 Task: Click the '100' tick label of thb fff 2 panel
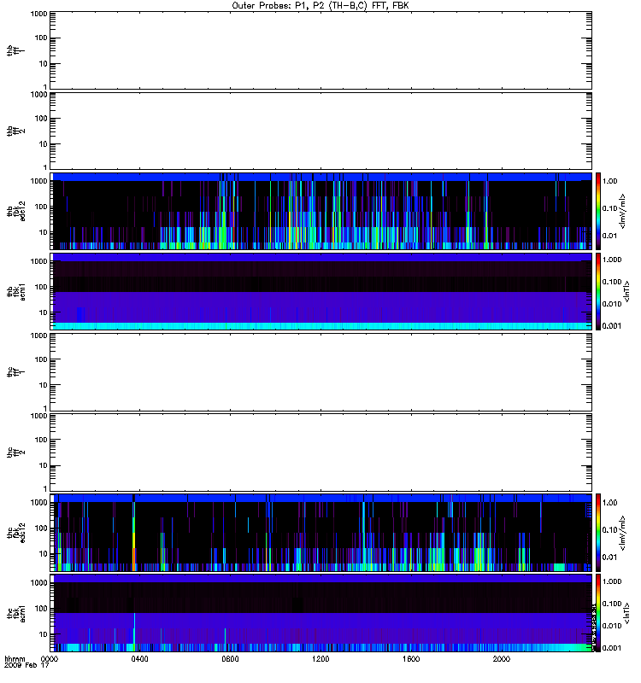point(41,119)
